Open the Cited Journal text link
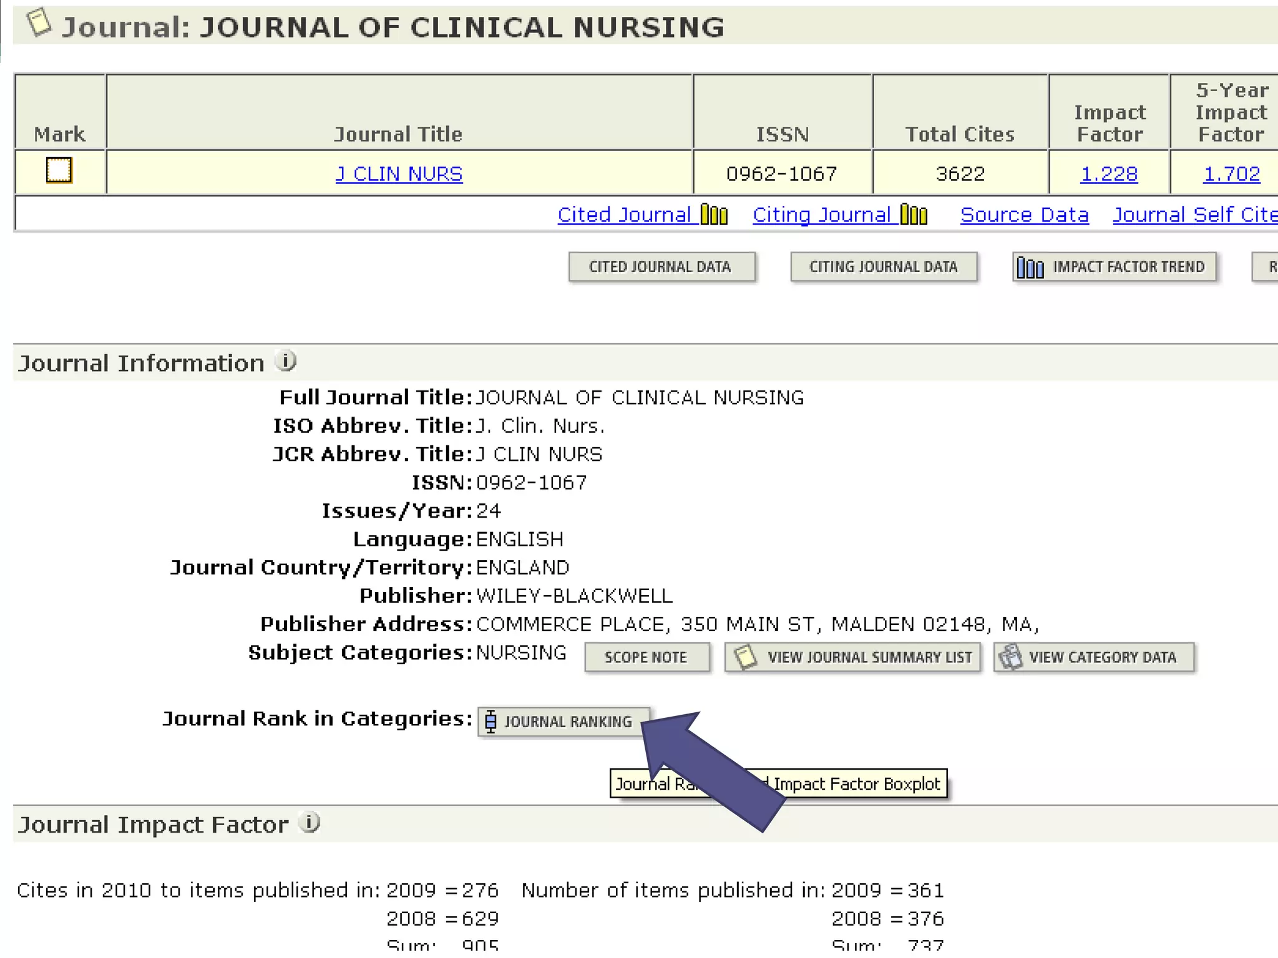The width and height of the screenshot is (1278, 958). [x=624, y=215]
